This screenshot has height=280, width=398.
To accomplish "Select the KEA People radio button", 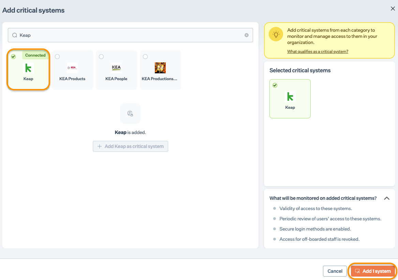I will 101,57.
